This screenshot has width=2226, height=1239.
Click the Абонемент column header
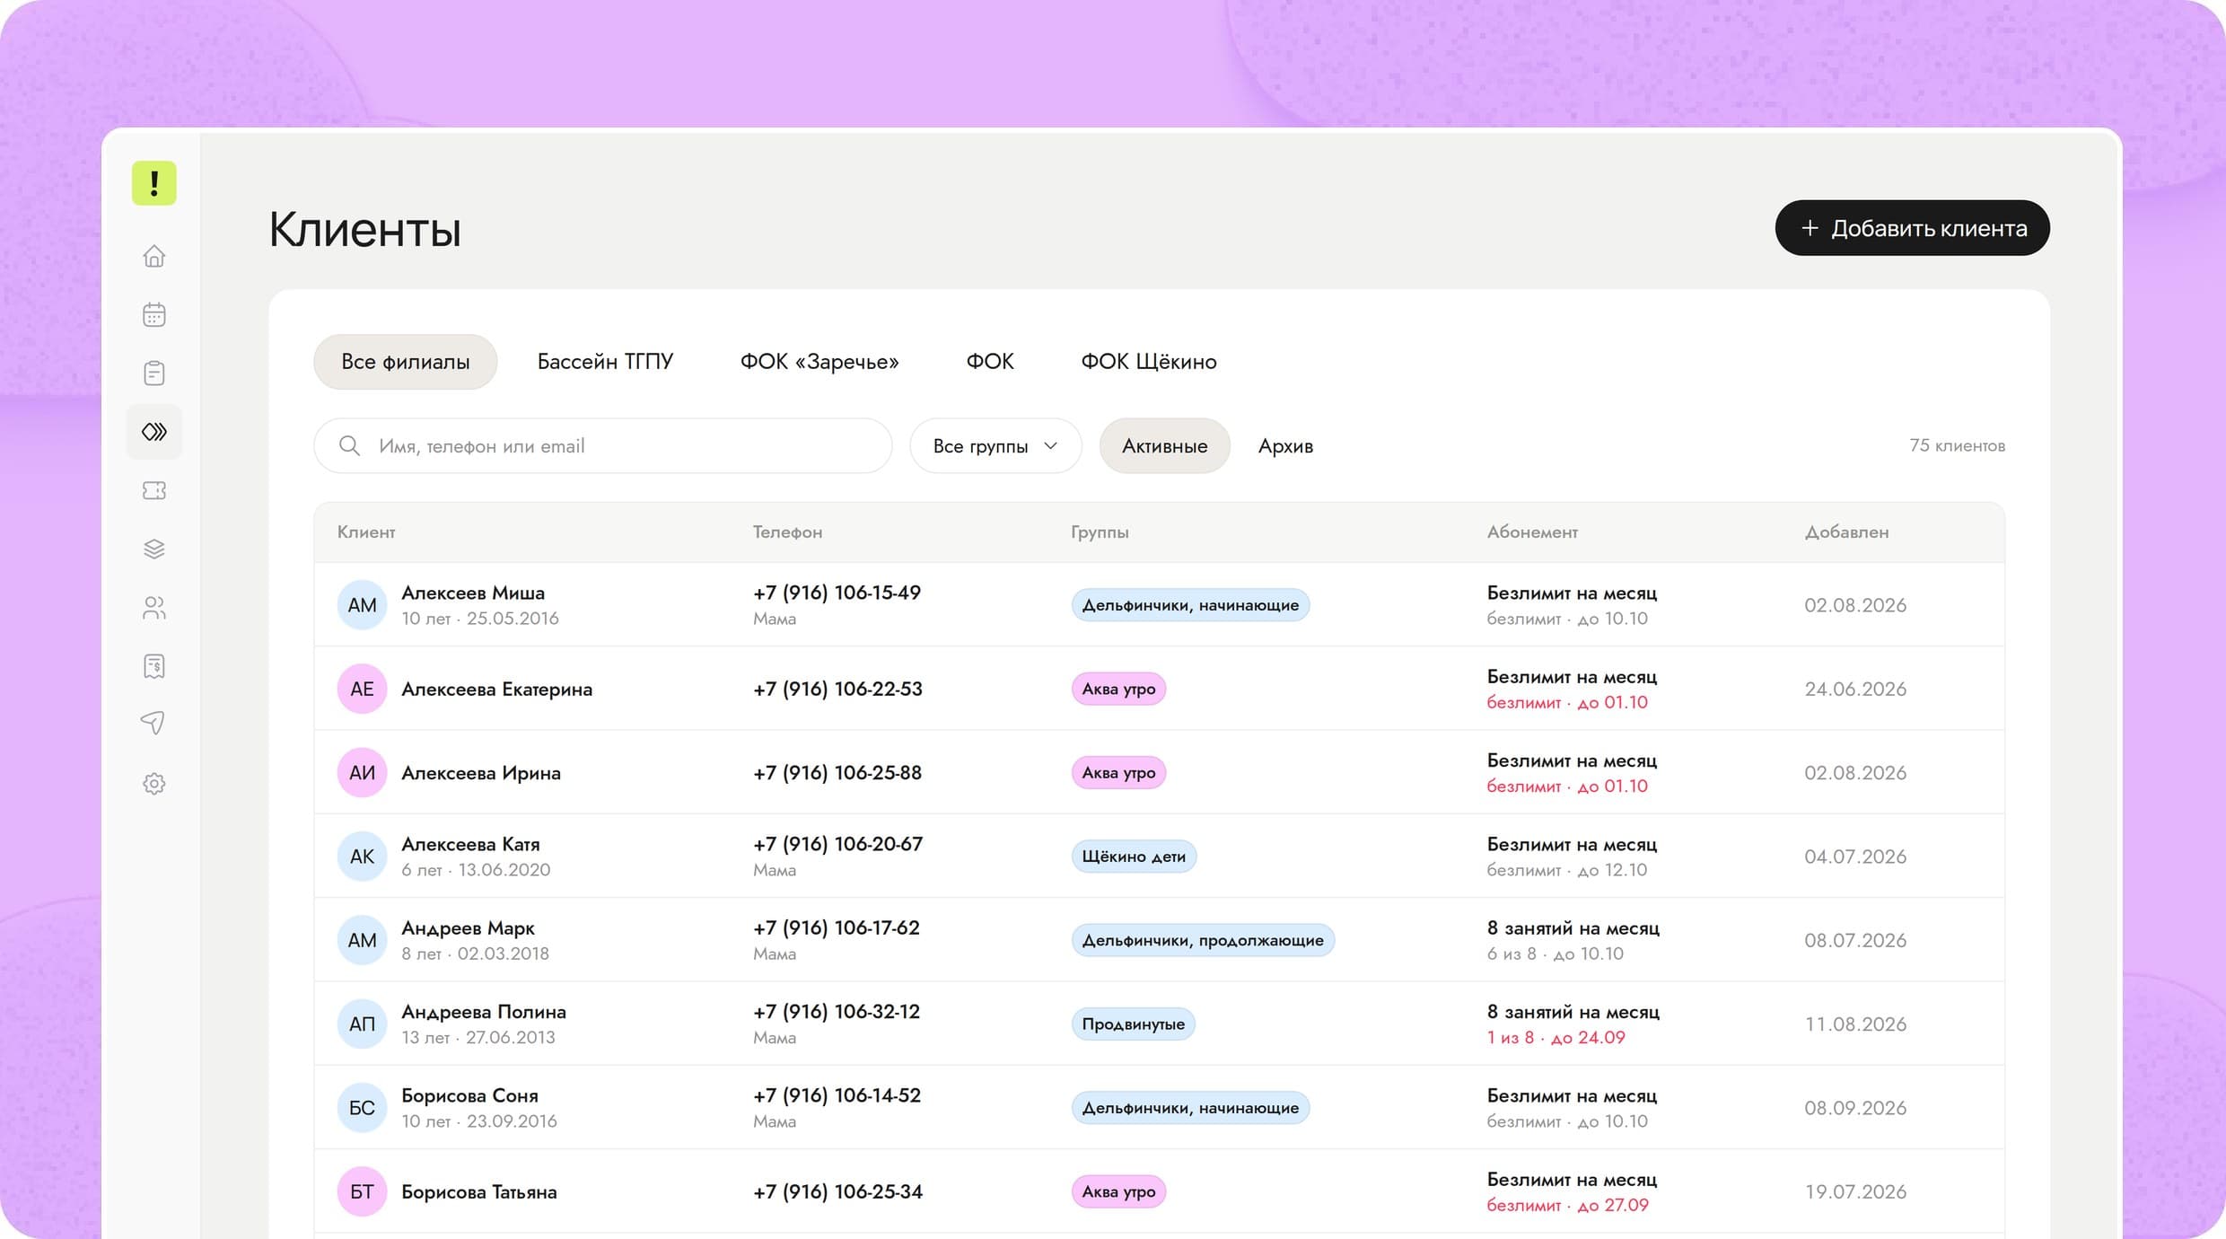pyautogui.click(x=1532, y=532)
